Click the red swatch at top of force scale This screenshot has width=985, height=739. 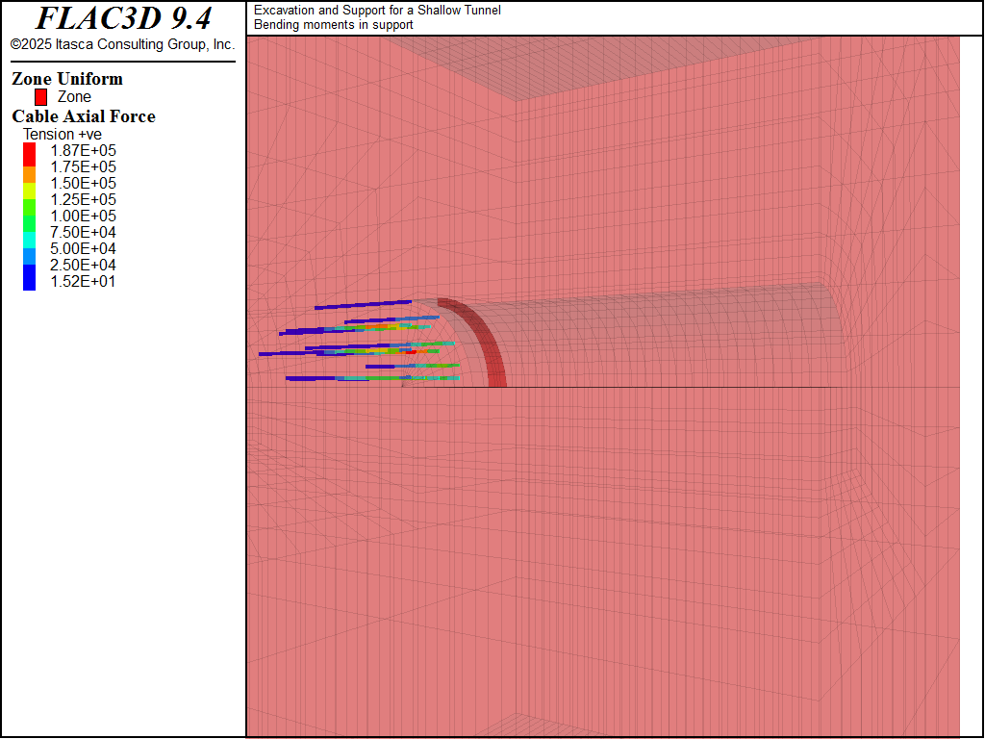[30, 153]
